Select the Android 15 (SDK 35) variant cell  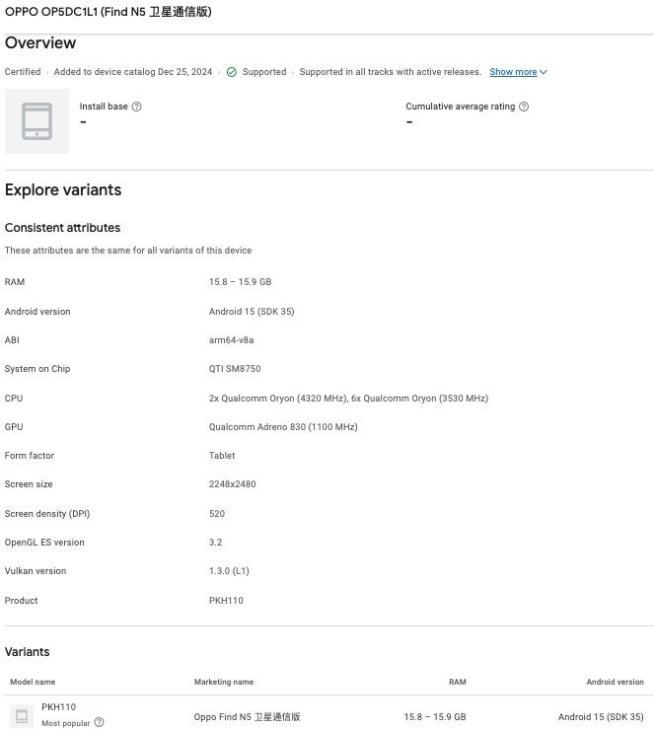pyautogui.click(x=600, y=717)
